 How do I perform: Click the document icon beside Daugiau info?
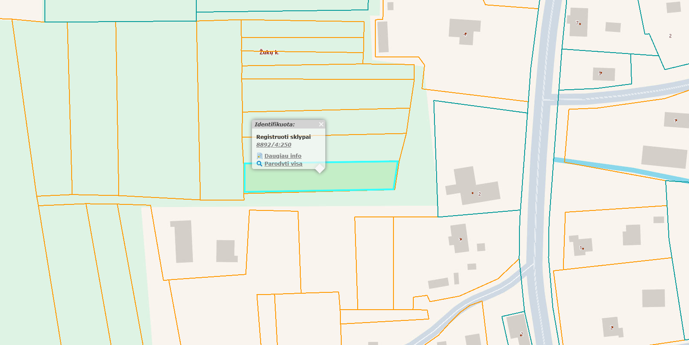coord(259,156)
